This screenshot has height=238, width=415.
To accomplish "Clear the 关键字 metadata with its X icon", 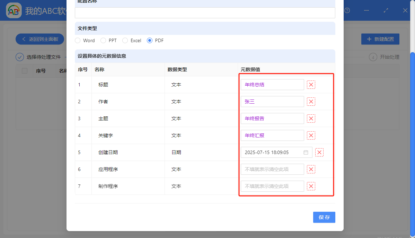I will tap(311, 135).
